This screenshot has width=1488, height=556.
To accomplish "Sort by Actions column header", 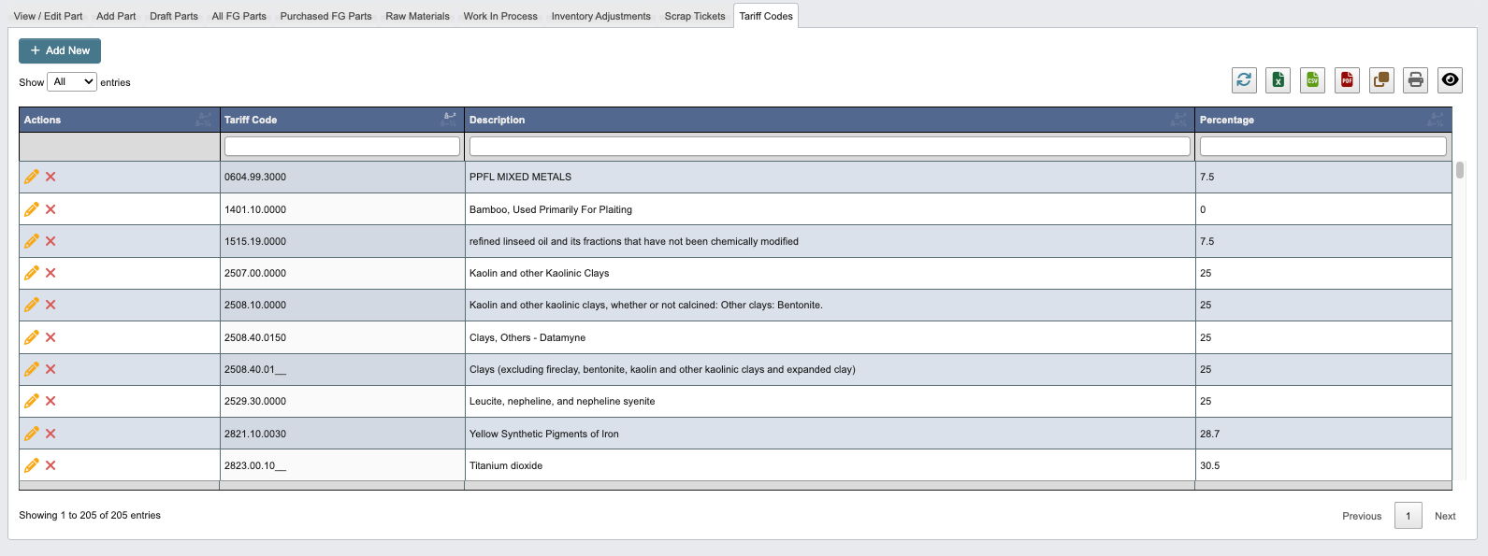I will pyautogui.click(x=120, y=120).
